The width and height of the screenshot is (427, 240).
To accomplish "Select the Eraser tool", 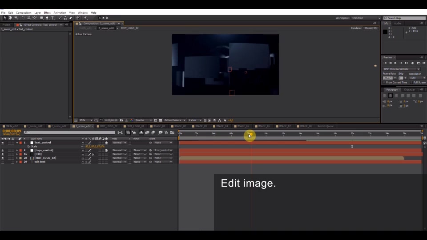I will click(71, 18).
